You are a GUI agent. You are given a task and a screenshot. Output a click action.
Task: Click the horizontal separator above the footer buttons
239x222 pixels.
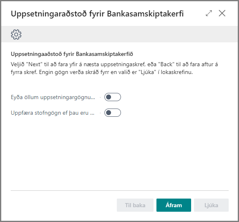[120, 190]
